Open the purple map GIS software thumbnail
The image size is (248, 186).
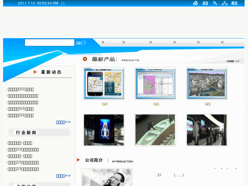coord(155,83)
